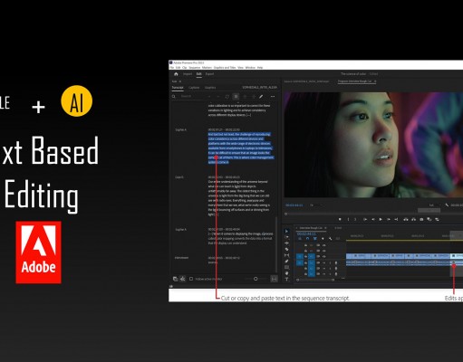Open the Markers menu

click(207, 68)
